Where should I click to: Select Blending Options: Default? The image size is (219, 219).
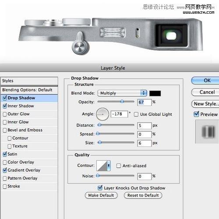click(x=29, y=90)
